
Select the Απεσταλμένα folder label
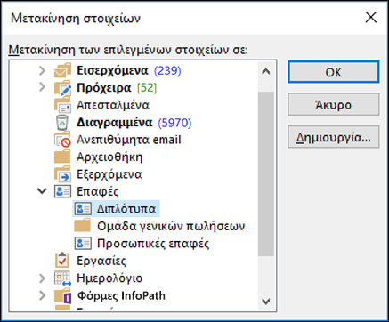113,105
